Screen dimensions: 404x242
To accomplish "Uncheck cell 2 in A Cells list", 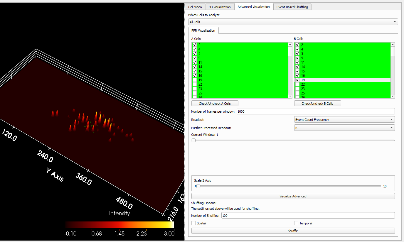I will point(195,45).
